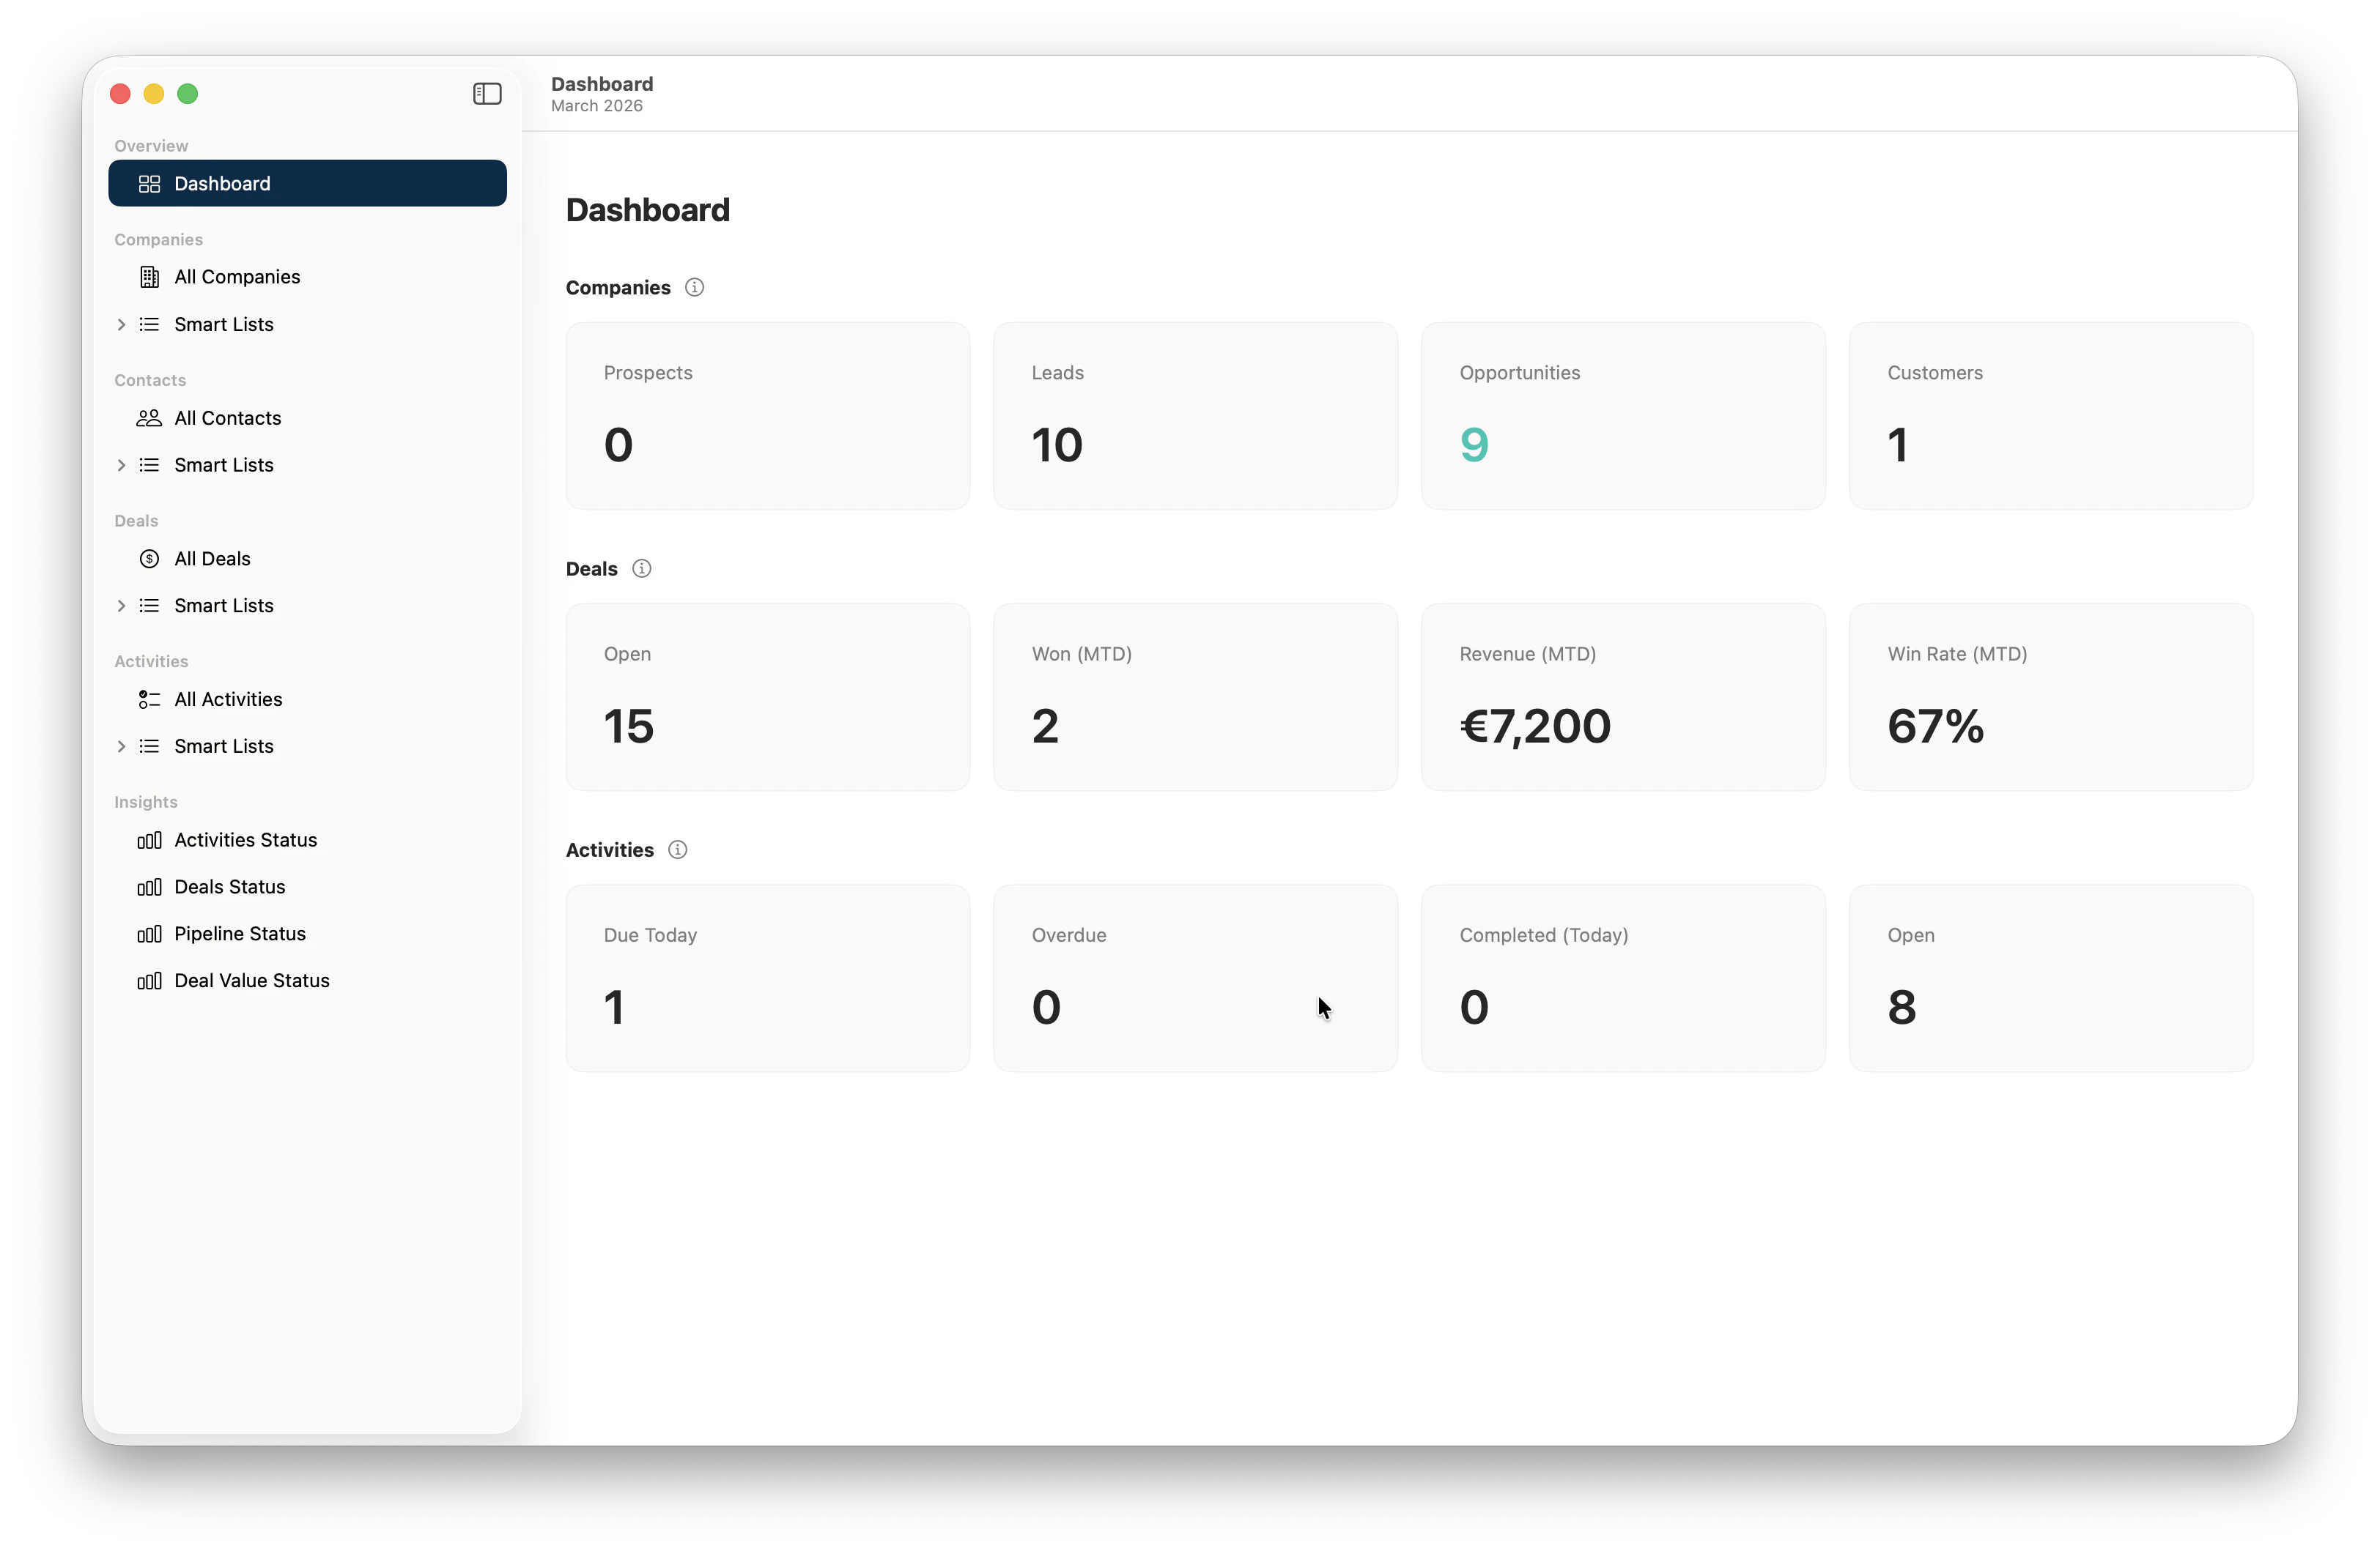Click the All Deals dollar icon

[149, 559]
